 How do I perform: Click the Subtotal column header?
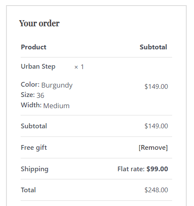pyautogui.click(x=153, y=47)
